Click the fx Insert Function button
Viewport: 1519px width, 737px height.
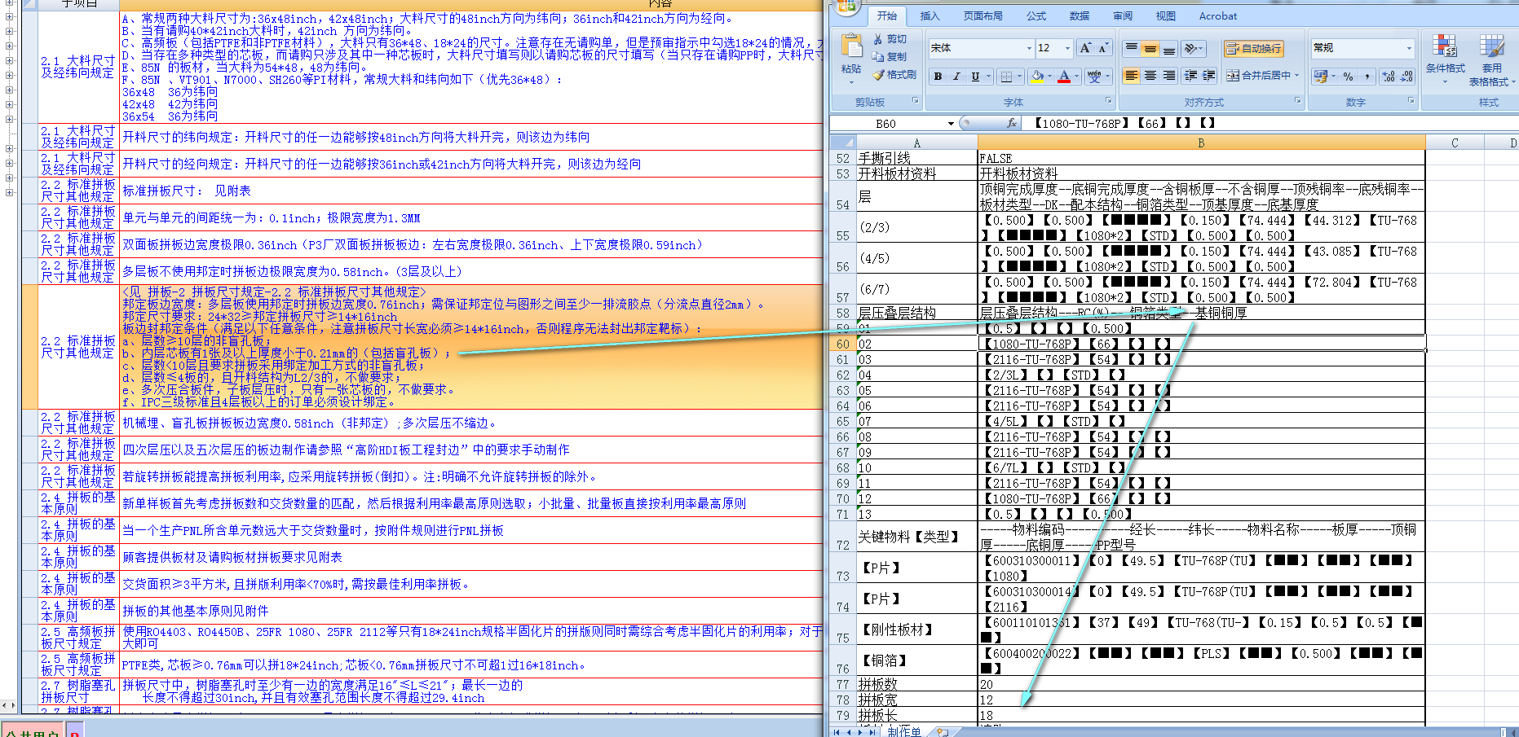1012,123
